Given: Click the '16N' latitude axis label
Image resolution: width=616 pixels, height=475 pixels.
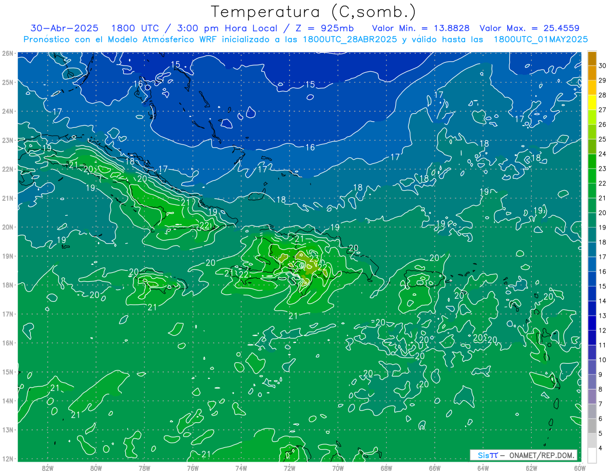Looking at the screenshot, I should (x=8, y=343).
